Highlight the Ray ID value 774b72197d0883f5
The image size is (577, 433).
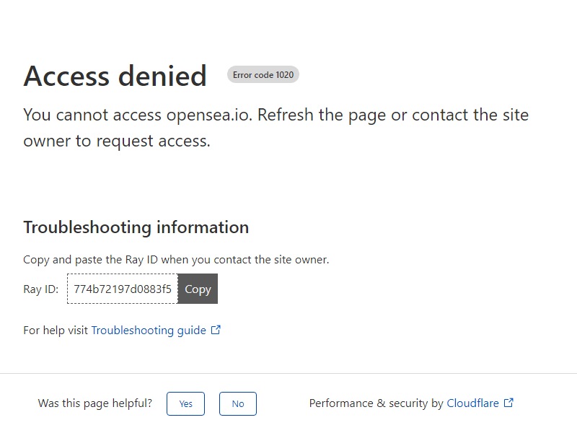(x=122, y=289)
